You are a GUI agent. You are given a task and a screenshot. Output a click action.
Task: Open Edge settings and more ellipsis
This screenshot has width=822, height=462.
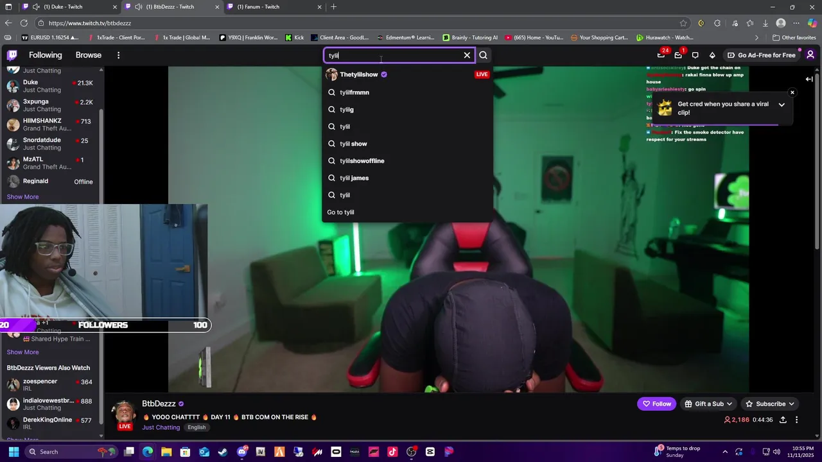click(x=797, y=23)
